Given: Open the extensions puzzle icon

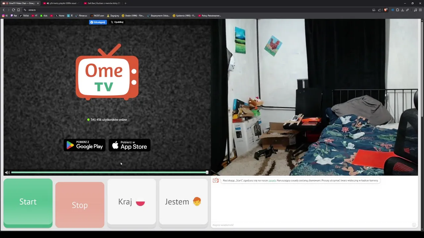Looking at the screenshot, I should coord(397,10).
